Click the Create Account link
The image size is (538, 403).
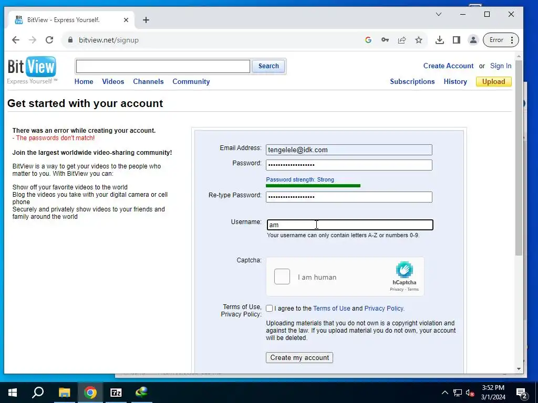click(448, 66)
